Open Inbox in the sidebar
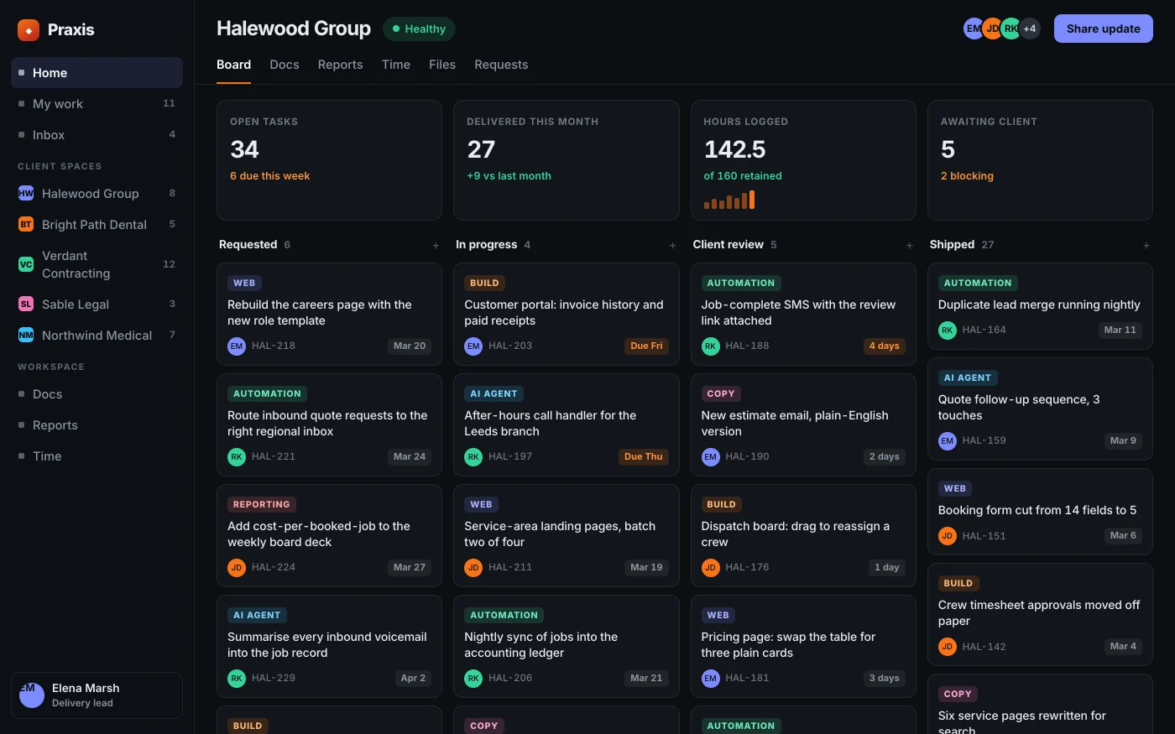The image size is (1175, 734). [x=97, y=135]
